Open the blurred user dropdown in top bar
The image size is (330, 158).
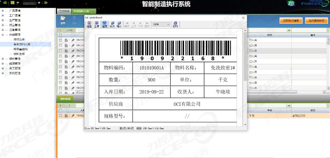pos(39,3)
